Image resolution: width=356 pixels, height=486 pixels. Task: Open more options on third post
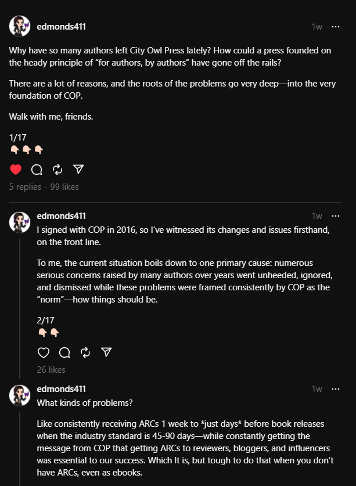point(336,389)
